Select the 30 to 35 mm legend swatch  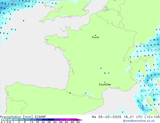point(57,120)
